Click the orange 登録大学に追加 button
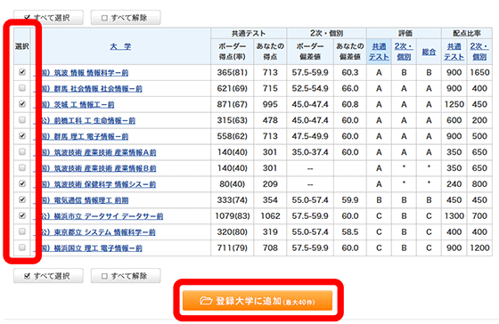 point(258,301)
